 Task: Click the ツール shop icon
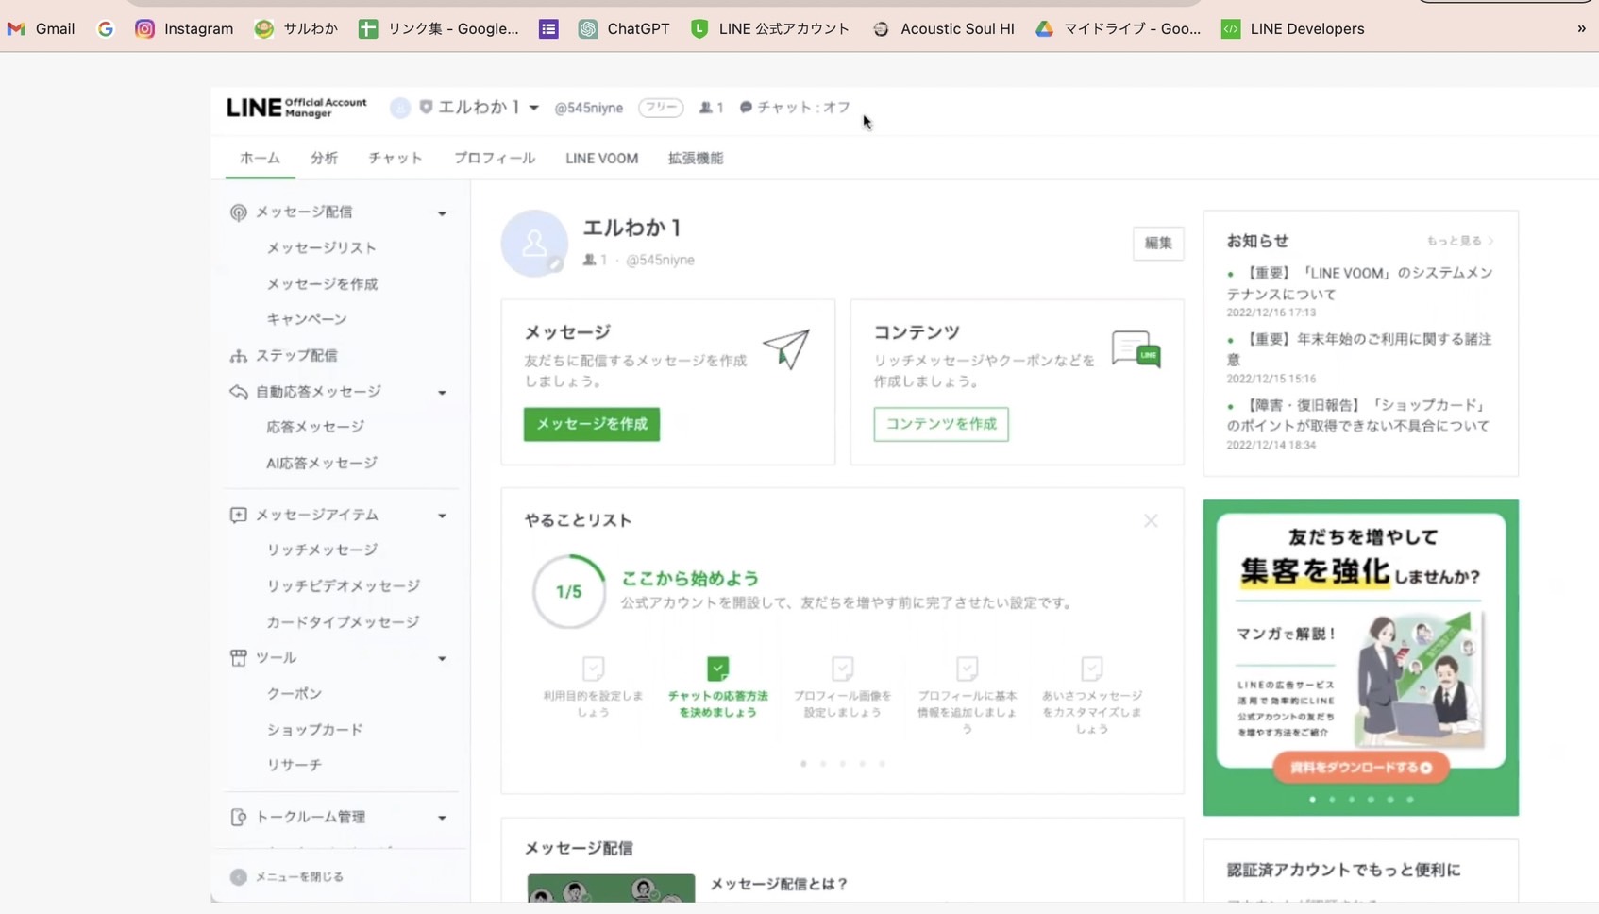tap(238, 657)
